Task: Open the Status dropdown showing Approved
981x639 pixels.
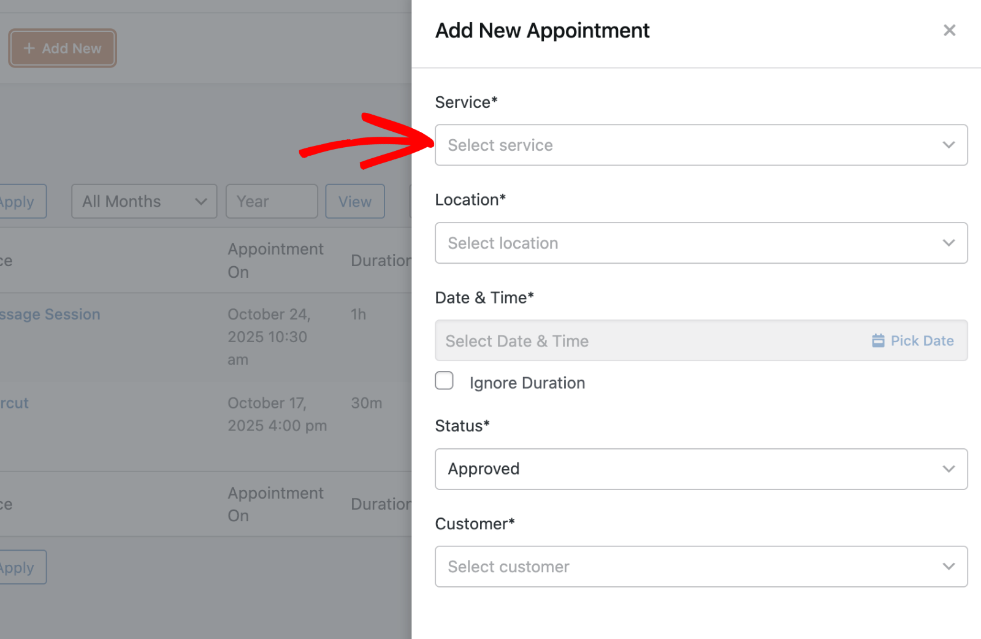Action: pos(700,469)
